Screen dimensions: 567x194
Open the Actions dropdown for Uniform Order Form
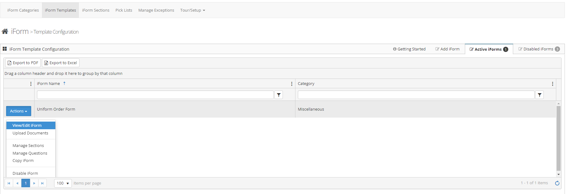[x=18, y=111]
